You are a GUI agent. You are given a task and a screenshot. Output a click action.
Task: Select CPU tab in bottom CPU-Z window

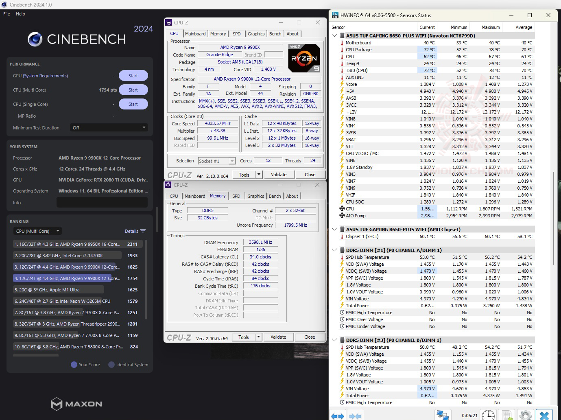[x=174, y=196]
